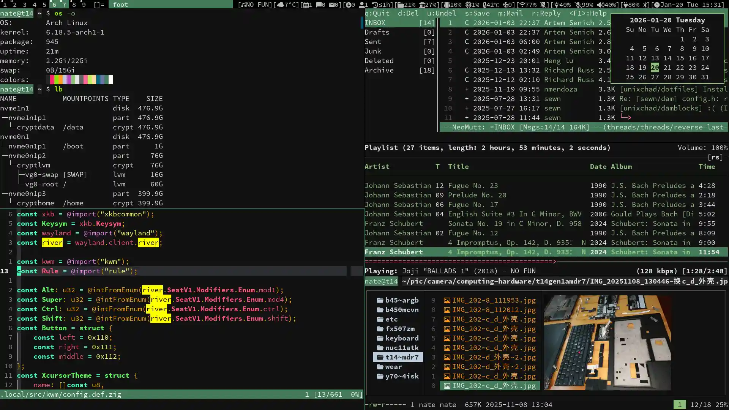Click the laptop disassembly image preview

pos(607,342)
